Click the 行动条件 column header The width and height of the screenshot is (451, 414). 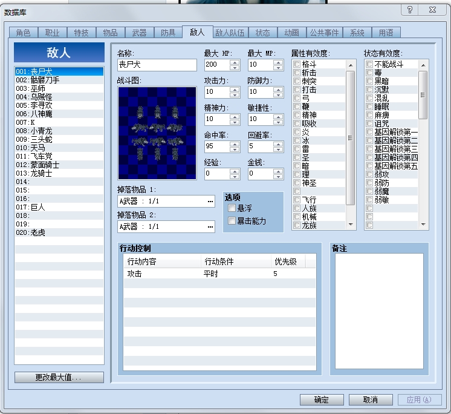(x=236, y=261)
